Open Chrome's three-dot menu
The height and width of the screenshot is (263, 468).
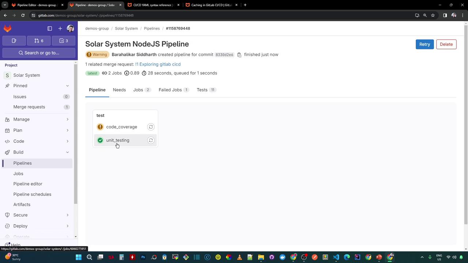[462, 15]
